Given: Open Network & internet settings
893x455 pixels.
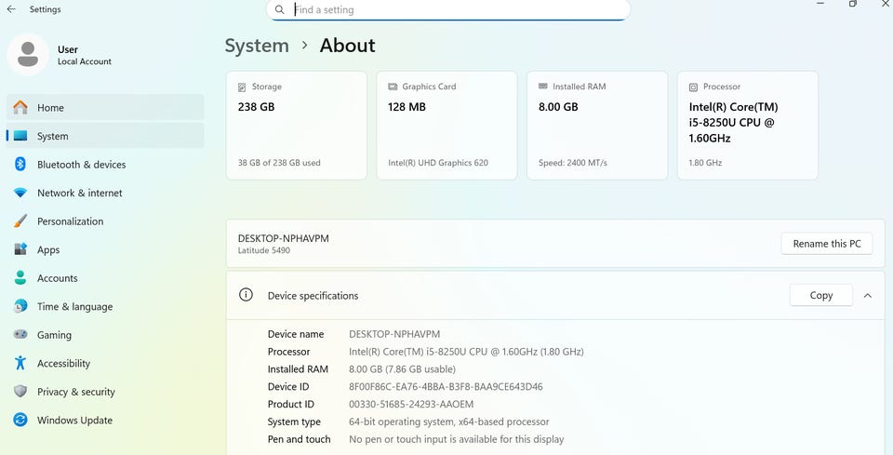Looking at the screenshot, I should click(79, 194).
